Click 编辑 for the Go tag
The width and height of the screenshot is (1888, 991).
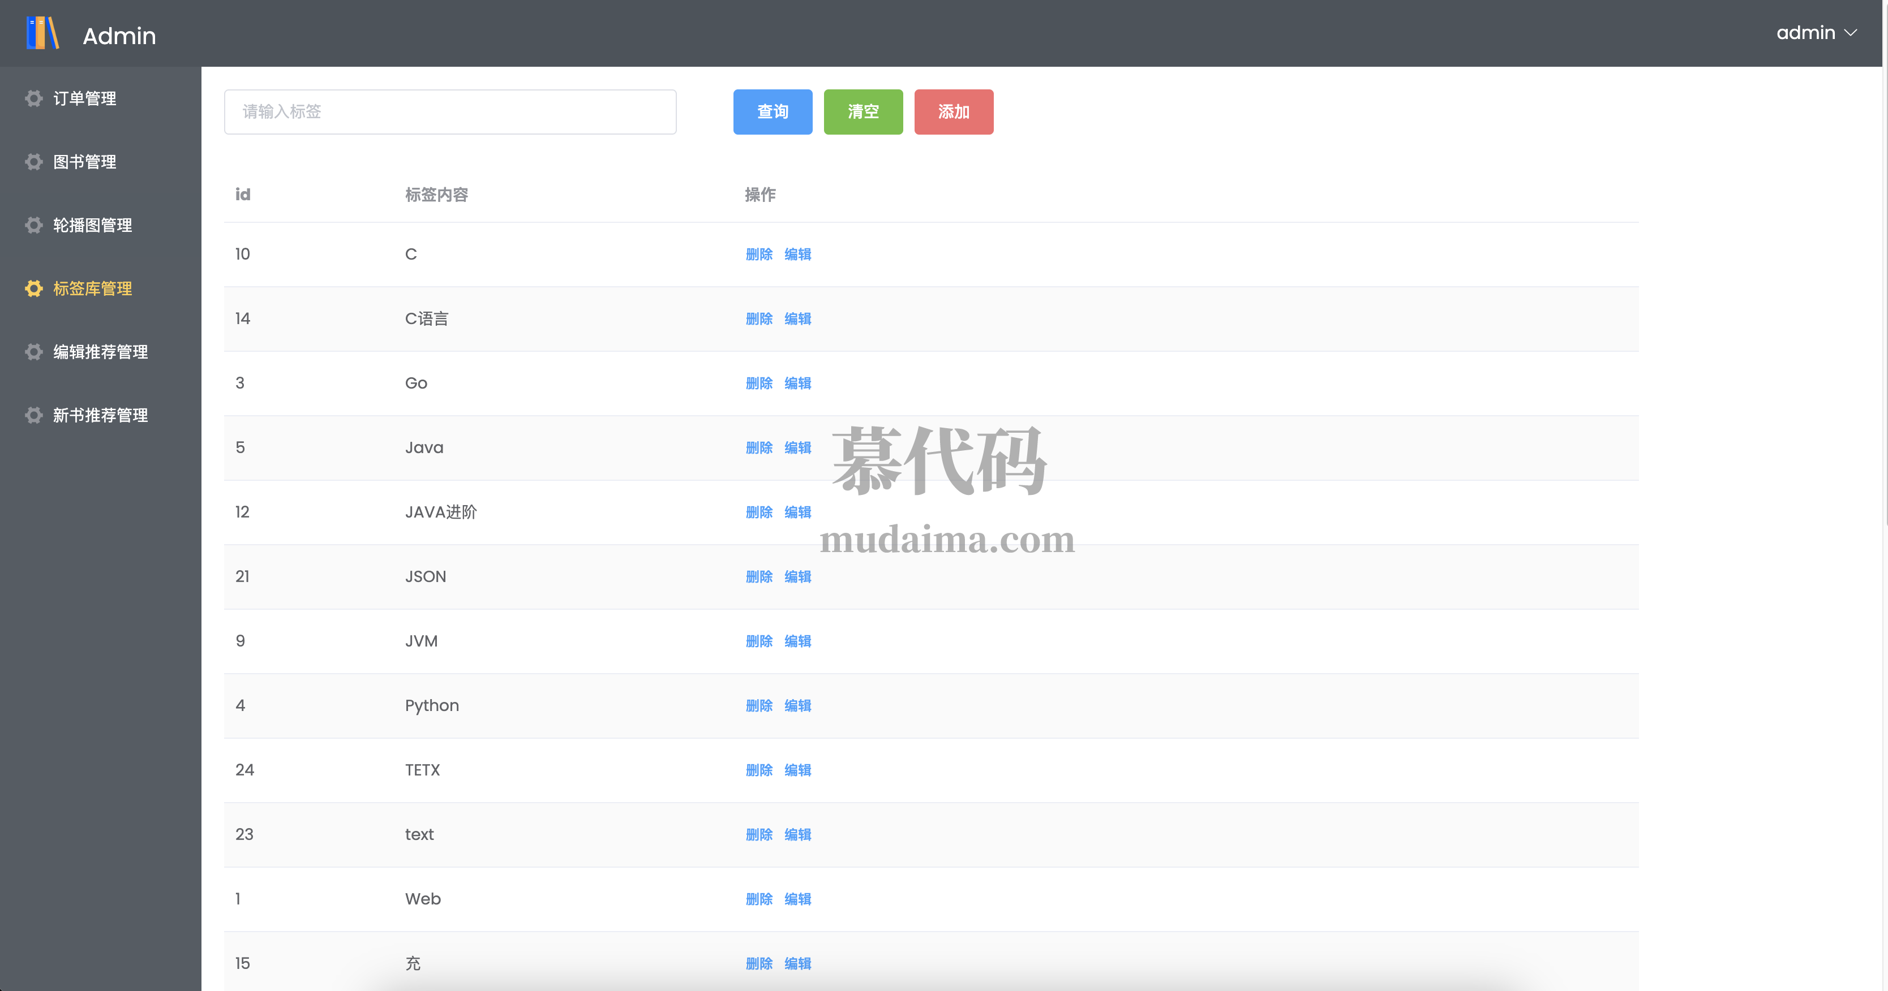[797, 383]
